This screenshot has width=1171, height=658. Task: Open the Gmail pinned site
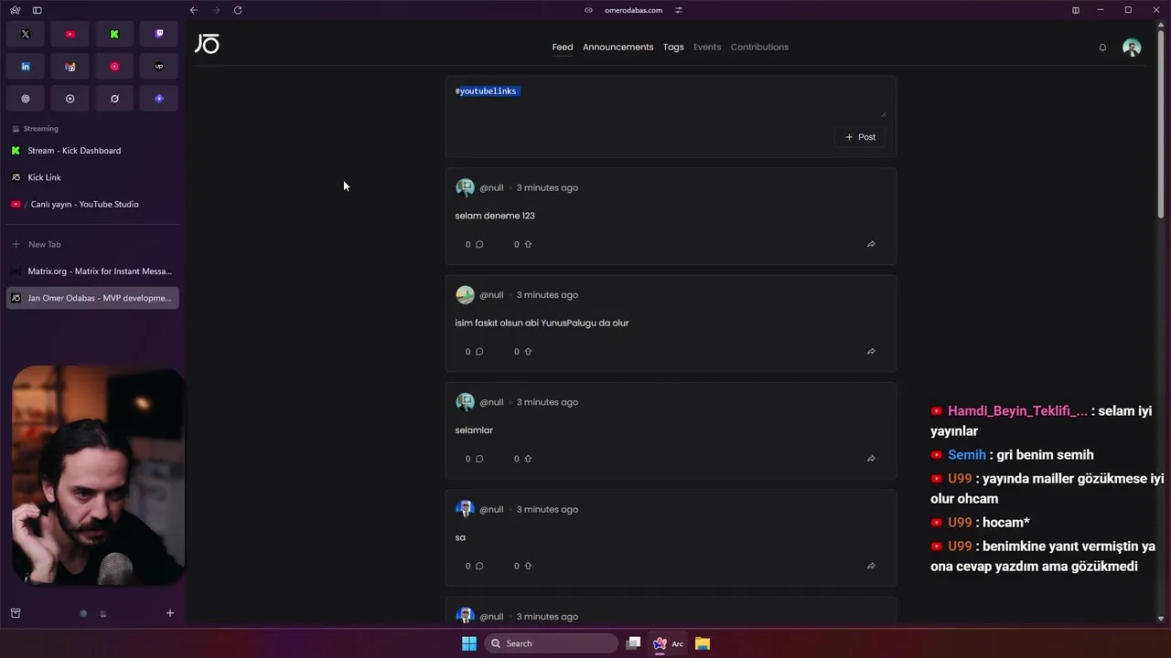70,67
